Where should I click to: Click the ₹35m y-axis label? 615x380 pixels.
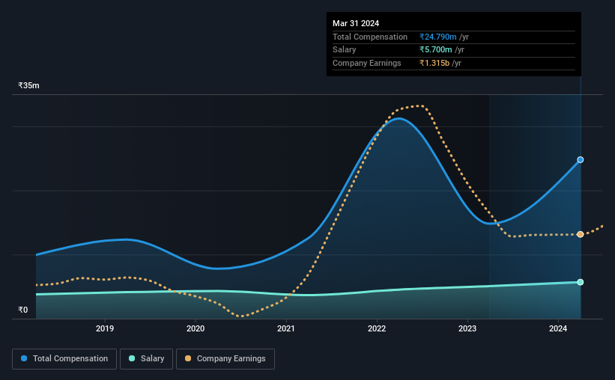pos(28,85)
